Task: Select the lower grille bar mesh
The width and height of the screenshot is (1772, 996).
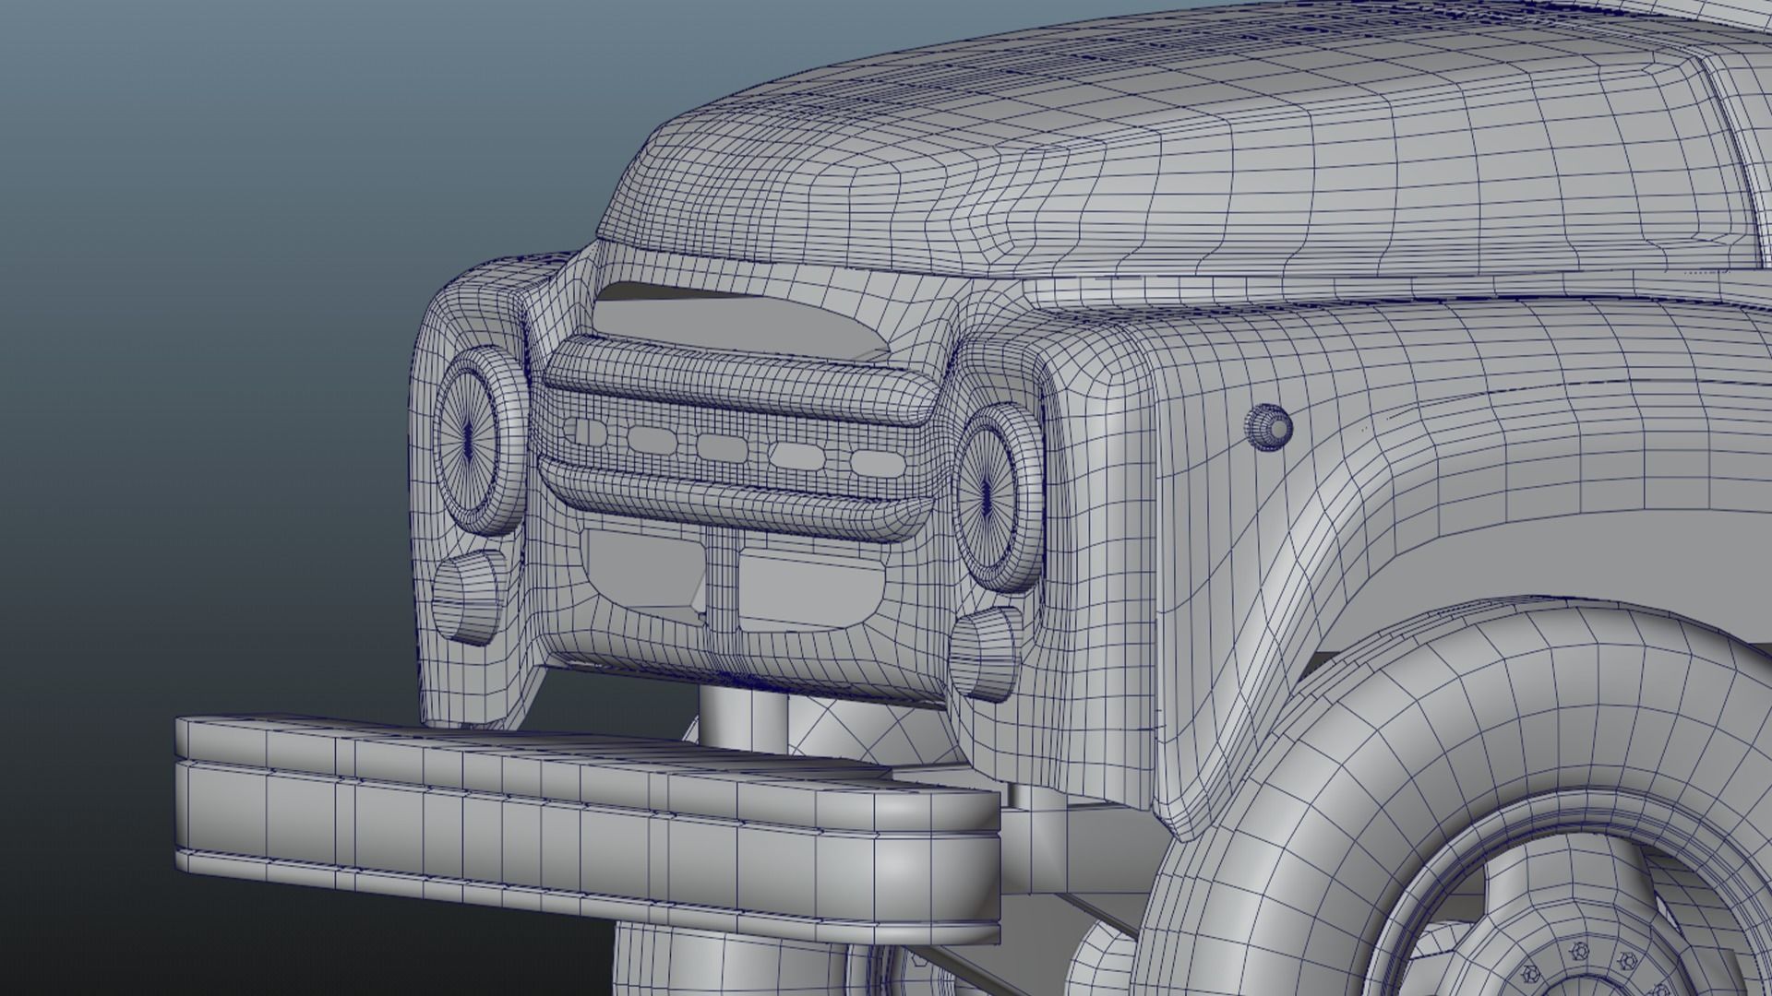Action: pos(729,504)
